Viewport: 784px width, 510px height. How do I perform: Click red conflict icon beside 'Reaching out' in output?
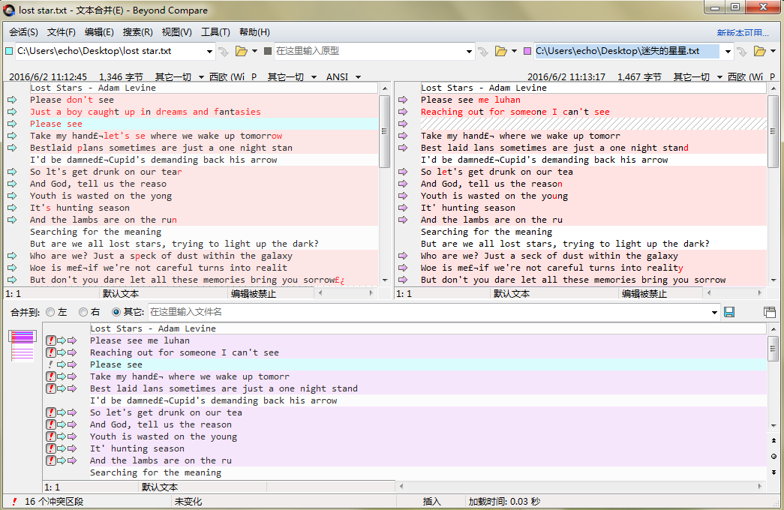click(51, 352)
